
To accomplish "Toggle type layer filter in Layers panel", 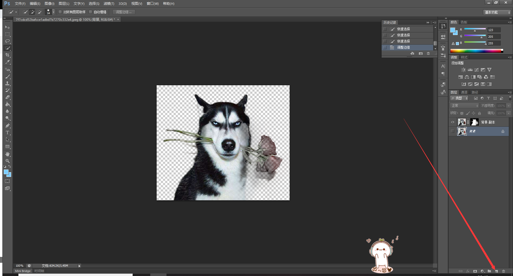I will pyautogui.click(x=489, y=98).
